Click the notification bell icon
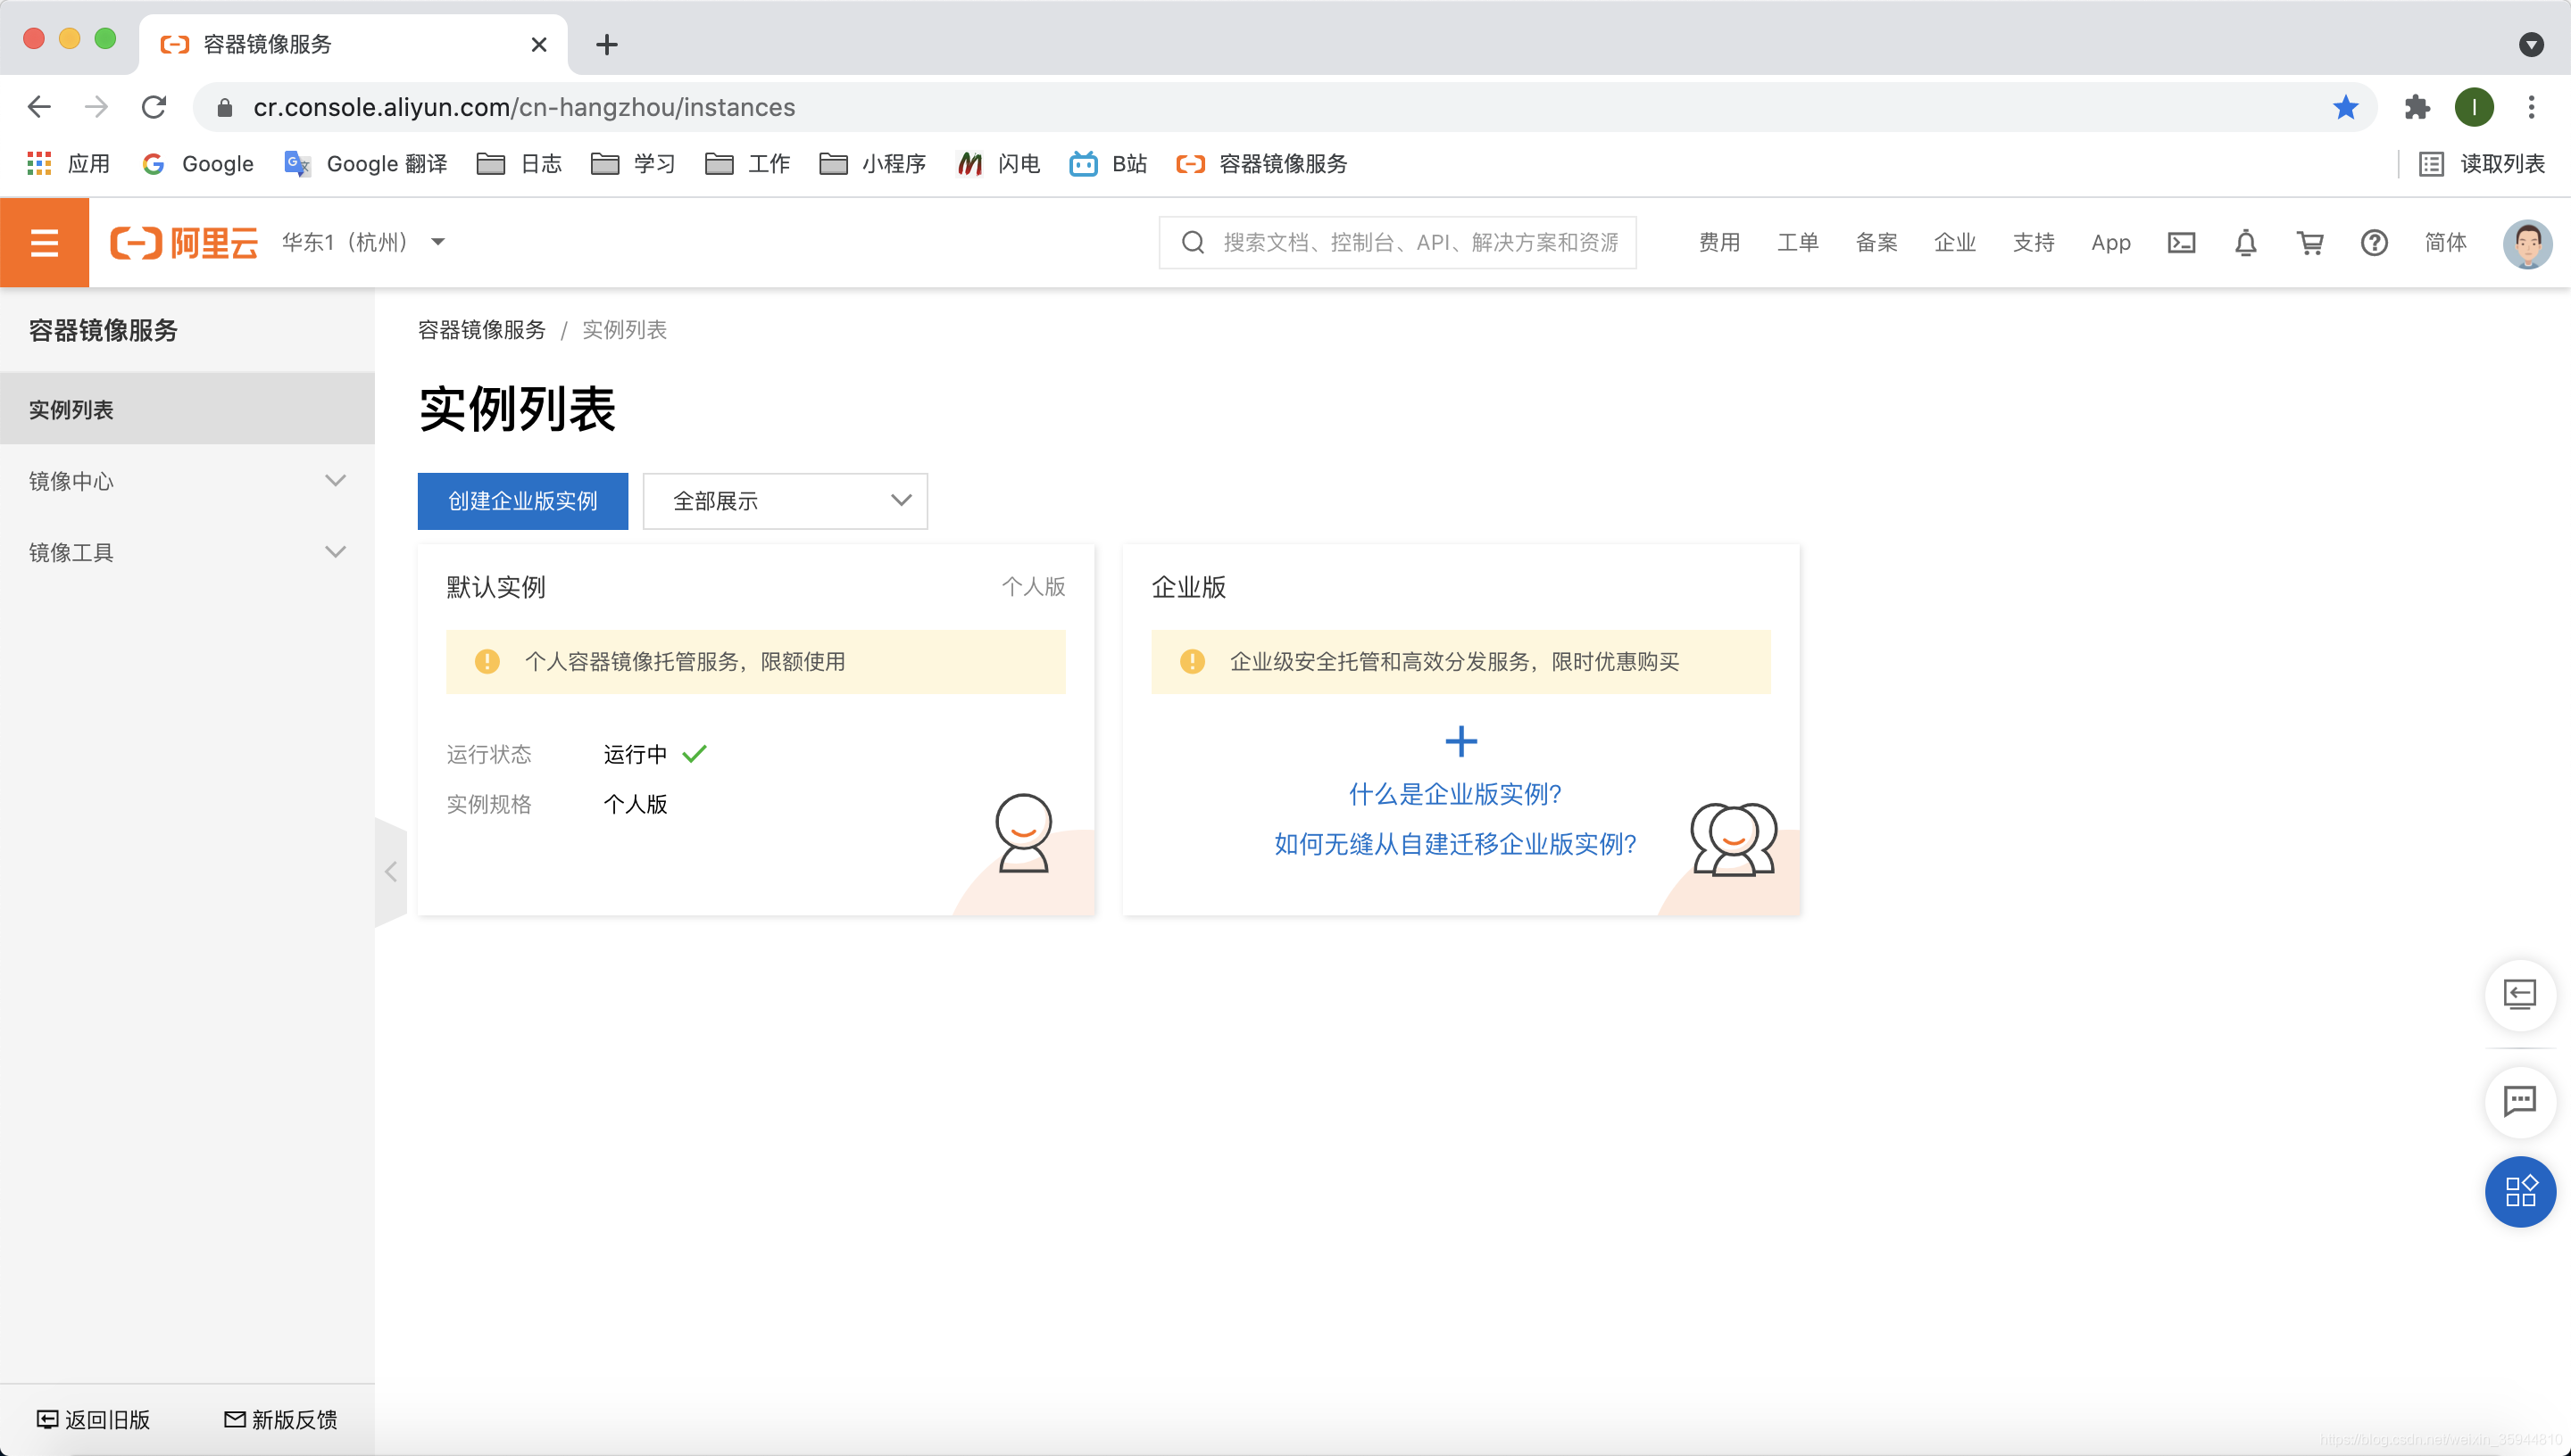 pos(2245,242)
